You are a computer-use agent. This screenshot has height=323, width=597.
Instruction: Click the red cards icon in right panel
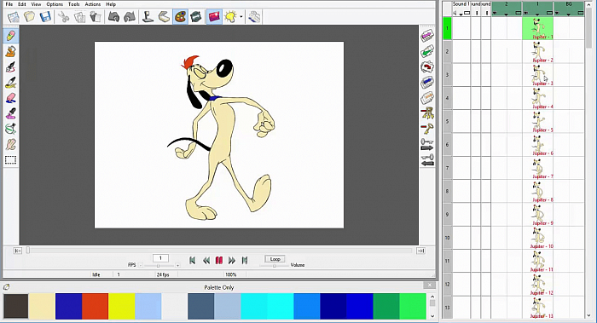427,67
